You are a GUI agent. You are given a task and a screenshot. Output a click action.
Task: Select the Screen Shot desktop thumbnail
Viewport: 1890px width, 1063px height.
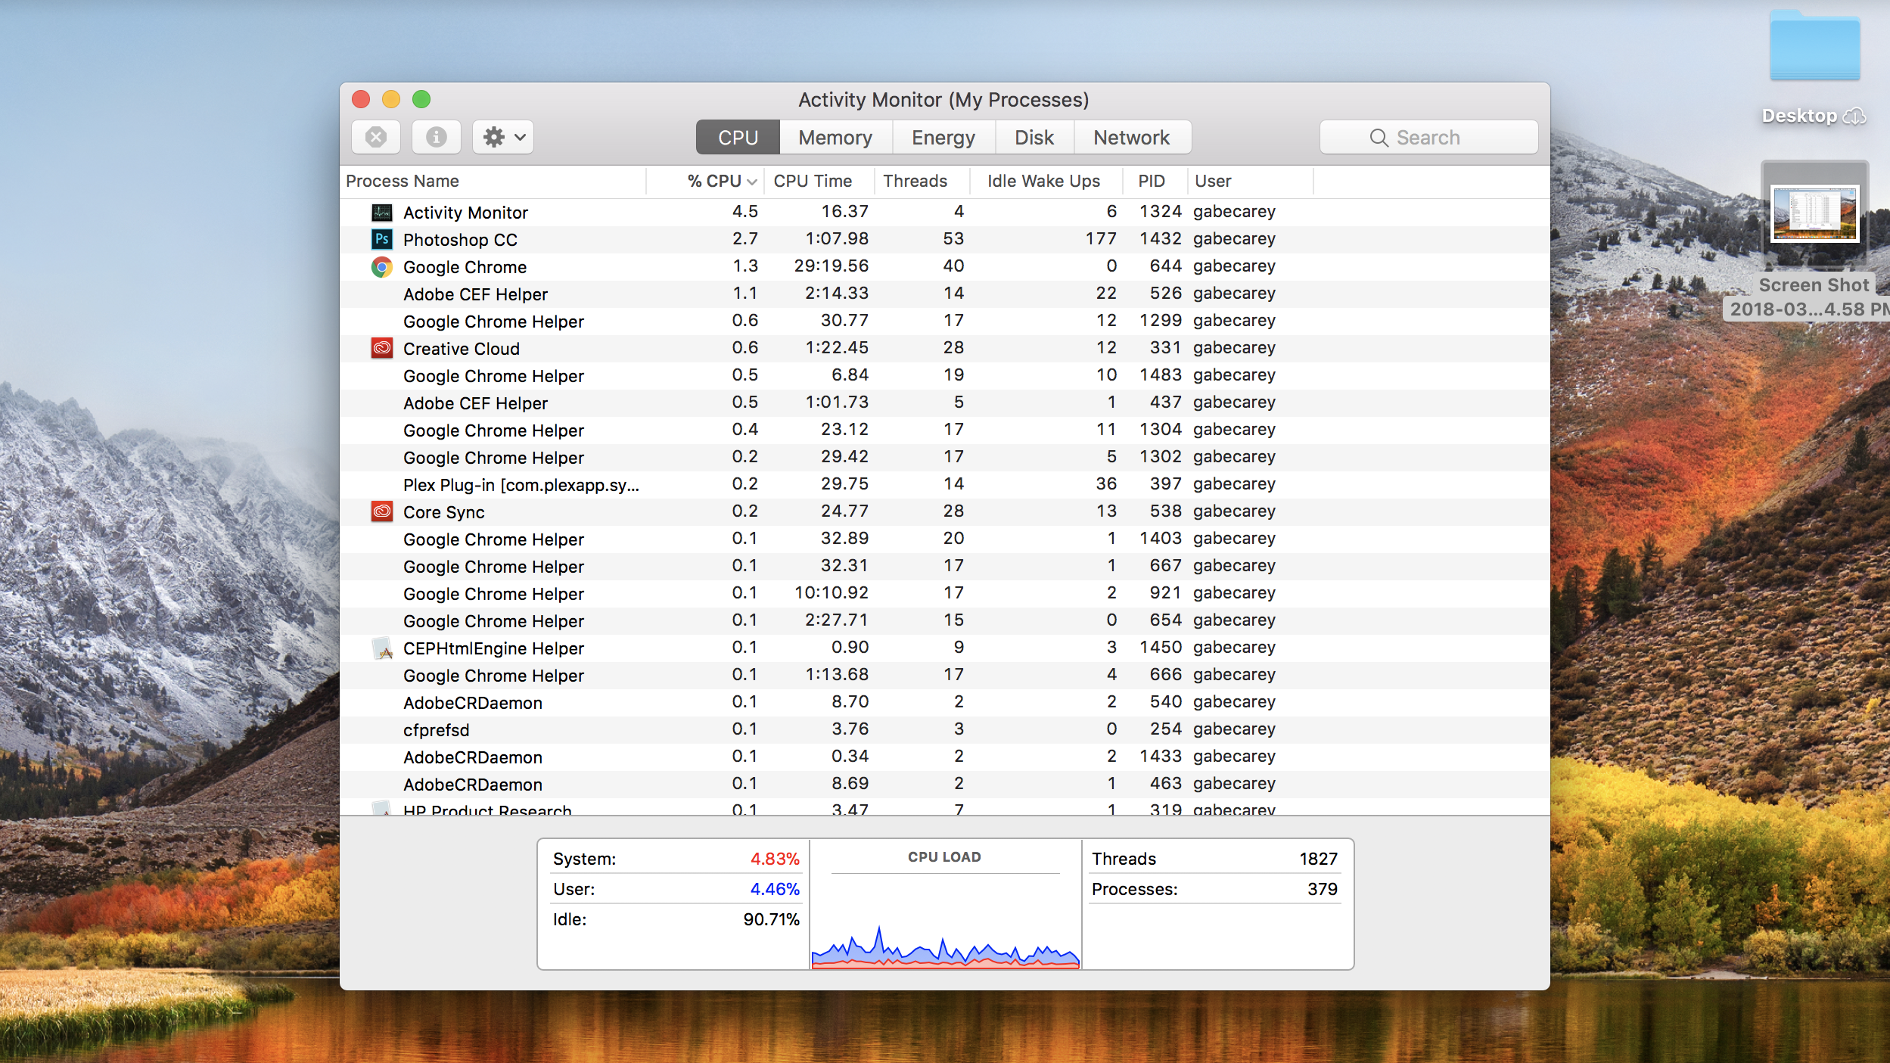point(1814,215)
